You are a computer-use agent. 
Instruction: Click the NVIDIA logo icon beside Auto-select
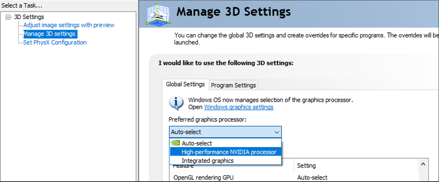pyautogui.click(x=175, y=143)
